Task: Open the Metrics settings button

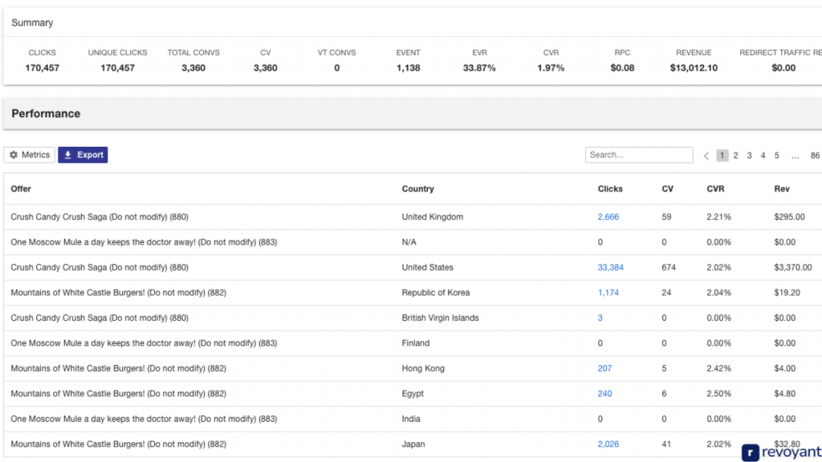Action: tap(30, 155)
